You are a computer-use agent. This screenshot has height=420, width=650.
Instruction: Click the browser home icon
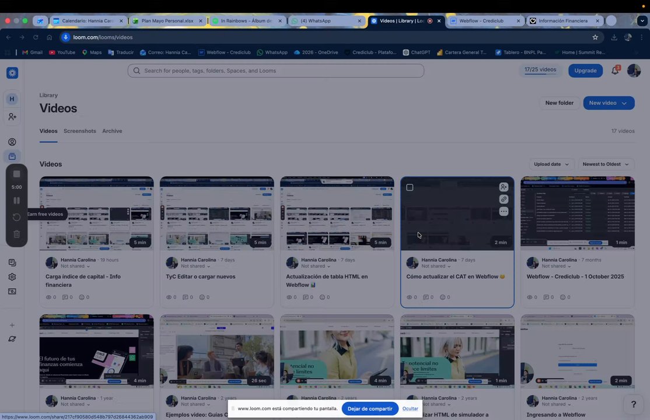tap(50, 37)
